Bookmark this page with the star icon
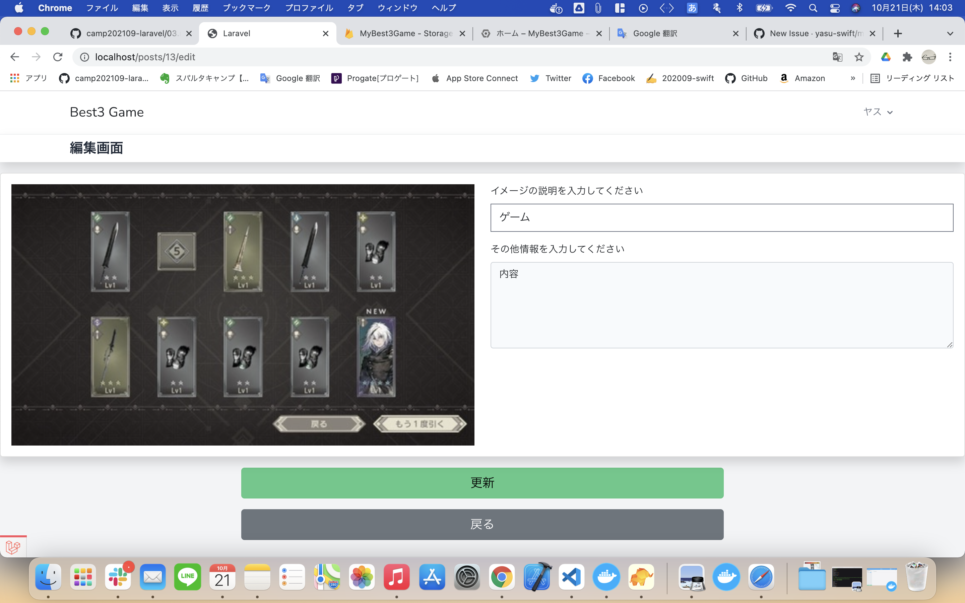This screenshot has height=603, width=965. 858,57
